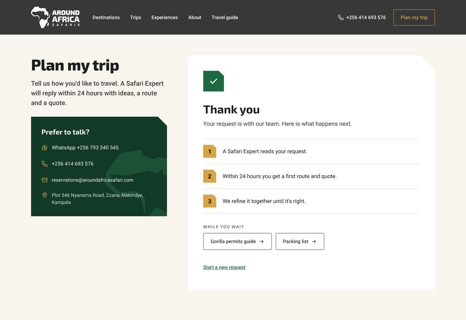466x320 pixels.
Task: Click the step 2 number badge
Action: coord(210,176)
